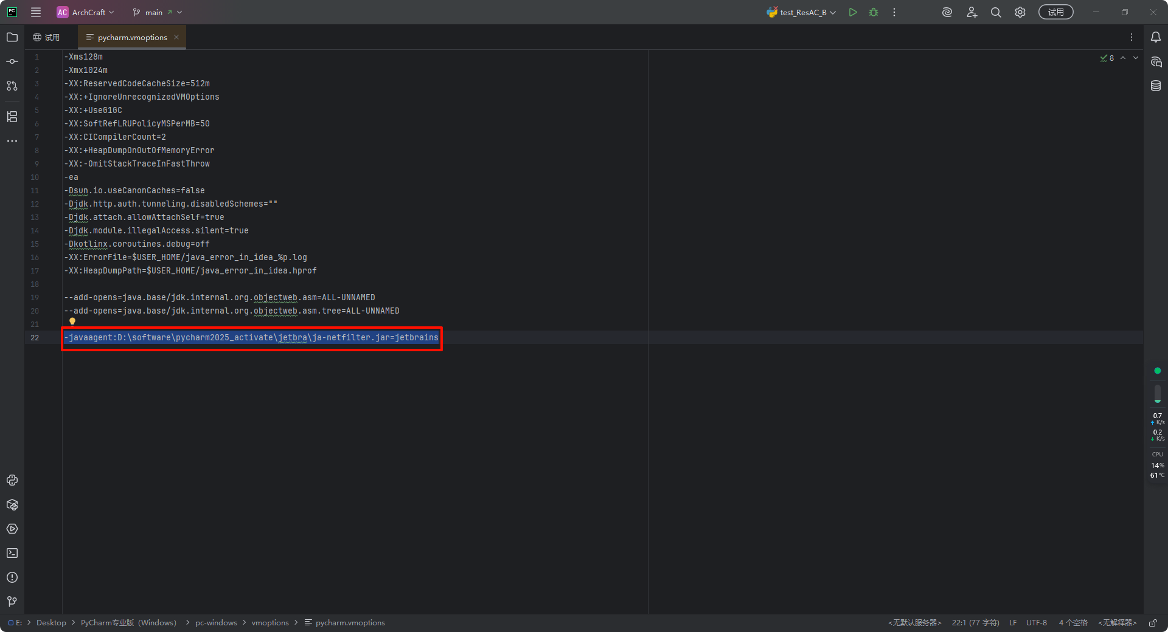This screenshot has width=1168, height=632.
Task: Switch to the pycharm.vmoptions tab
Action: (x=131, y=37)
